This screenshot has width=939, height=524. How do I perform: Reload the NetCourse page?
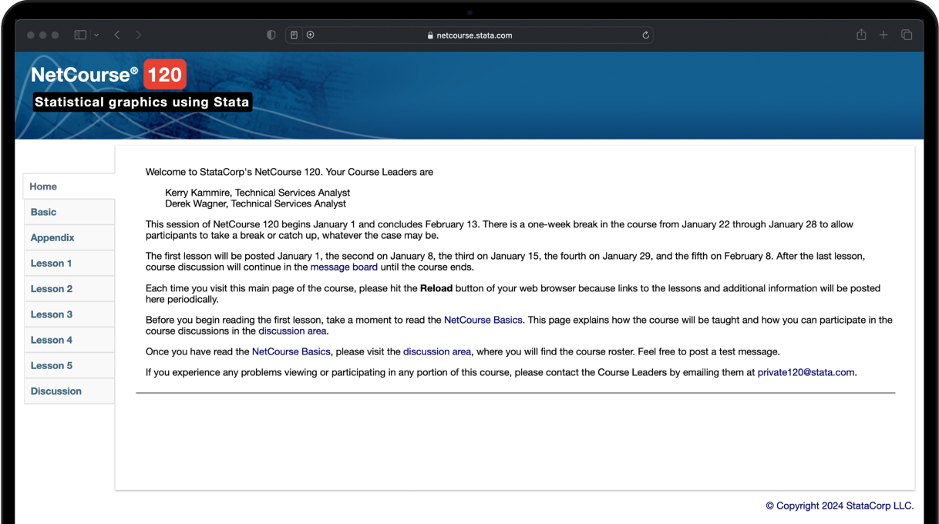click(645, 35)
